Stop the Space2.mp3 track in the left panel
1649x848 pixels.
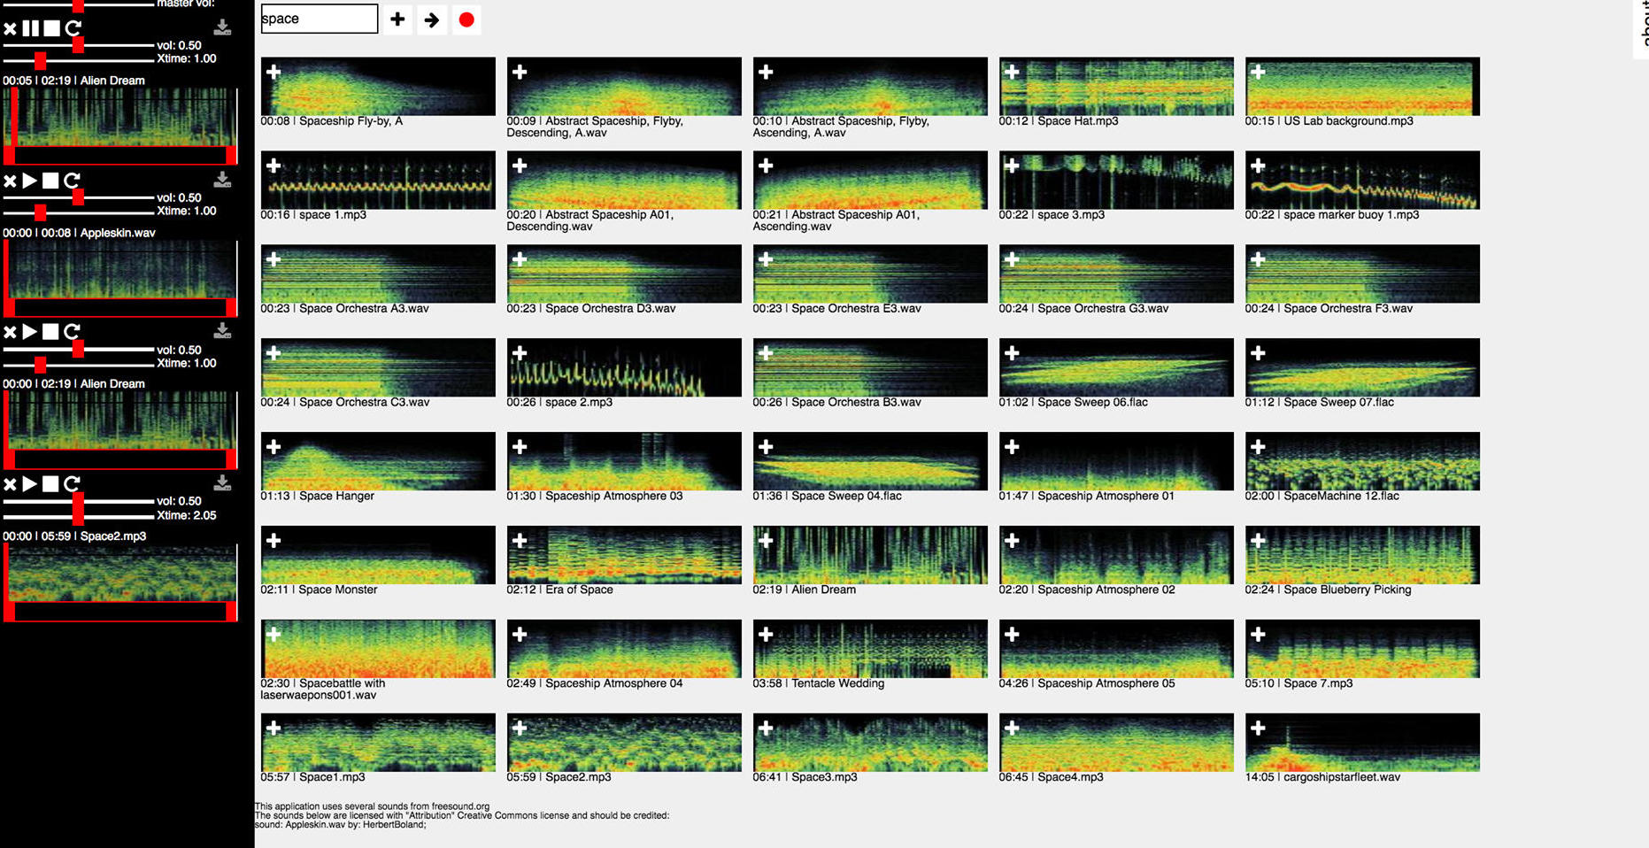coord(51,483)
